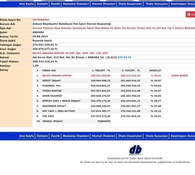
Task: Click the SINIR DEĞER label in first row
Action: [179, 75]
